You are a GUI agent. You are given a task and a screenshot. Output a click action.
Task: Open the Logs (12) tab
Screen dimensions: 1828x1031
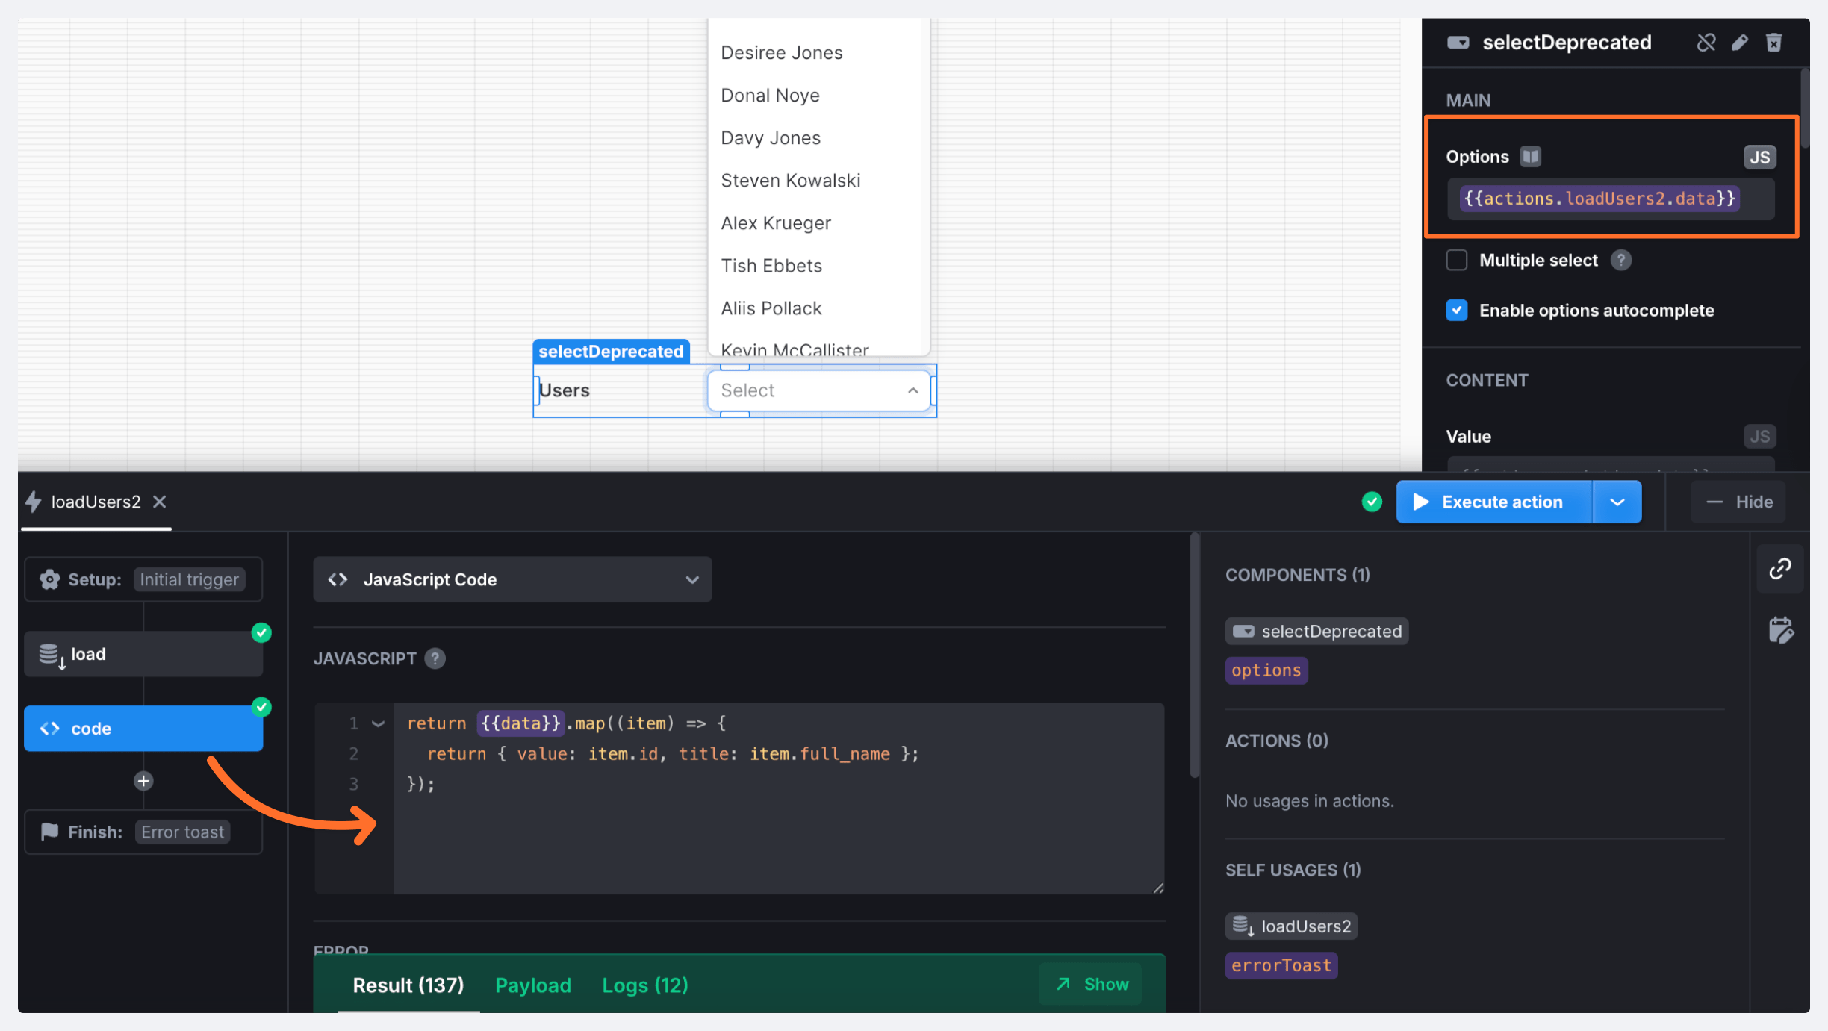[x=645, y=985]
